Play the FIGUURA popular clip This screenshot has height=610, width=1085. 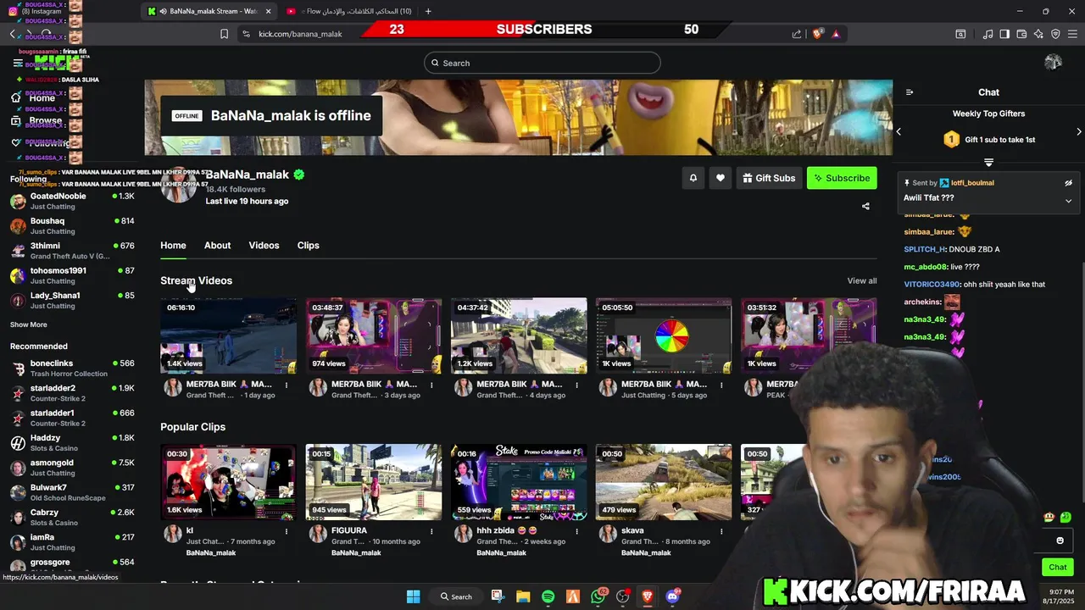pos(374,482)
